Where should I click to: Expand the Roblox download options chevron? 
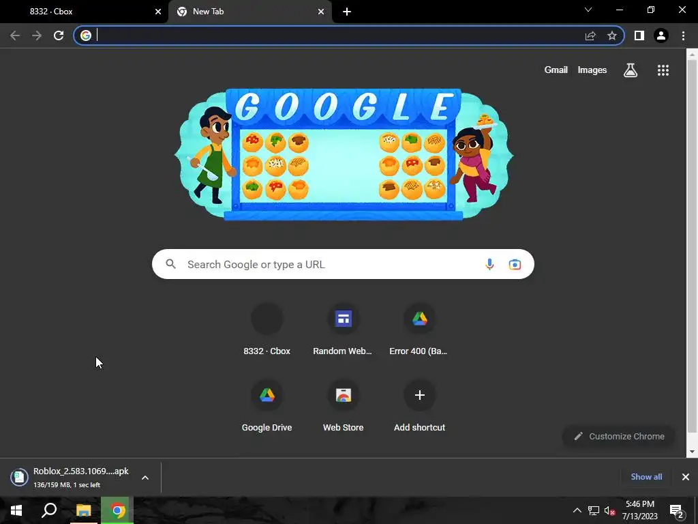point(145,478)
